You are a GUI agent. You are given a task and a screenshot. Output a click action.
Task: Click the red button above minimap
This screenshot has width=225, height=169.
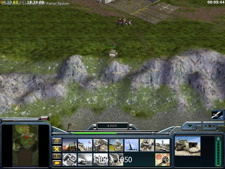[x=44, y=118]
